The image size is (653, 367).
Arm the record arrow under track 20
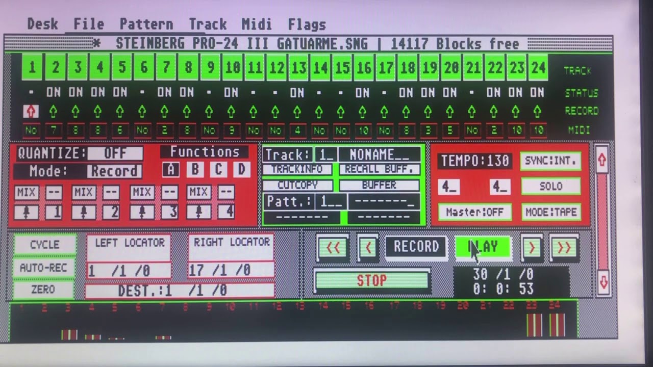[x=450, y=111]
